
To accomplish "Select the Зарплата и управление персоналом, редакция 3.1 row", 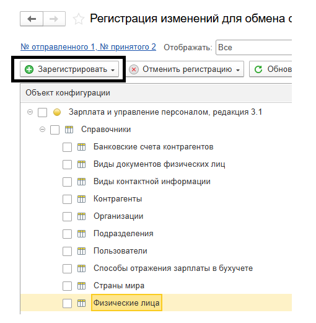I will pyautogui.click(x=165, y=112).
